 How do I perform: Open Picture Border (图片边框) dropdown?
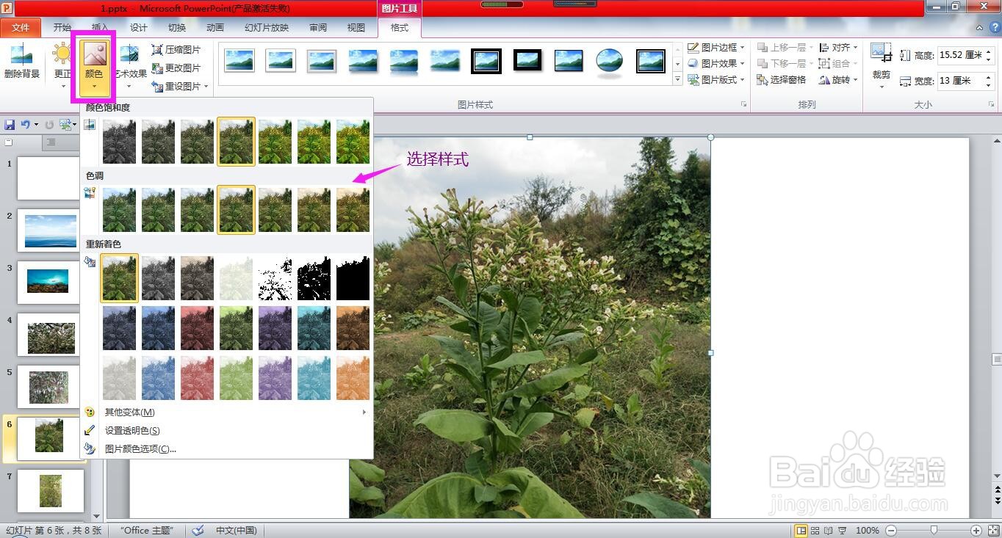(716, 47)
